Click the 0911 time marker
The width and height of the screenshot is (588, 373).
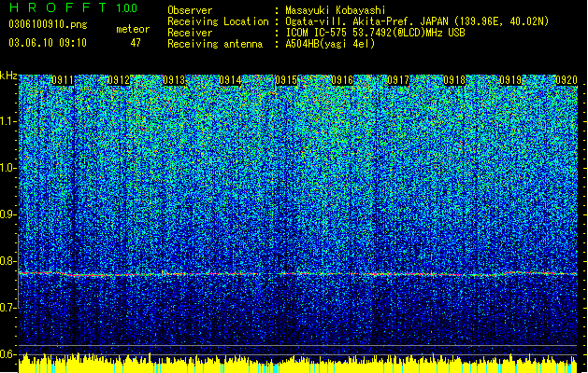tap(63, 80)
